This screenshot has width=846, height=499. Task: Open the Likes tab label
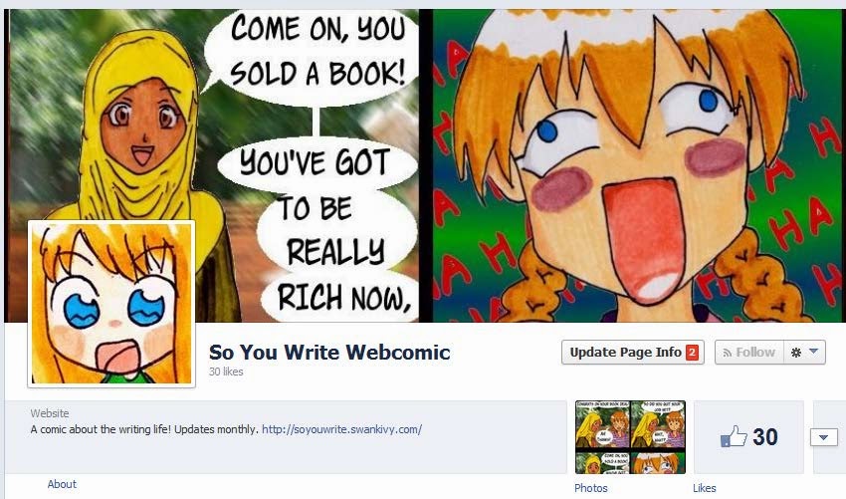[704, 488]
